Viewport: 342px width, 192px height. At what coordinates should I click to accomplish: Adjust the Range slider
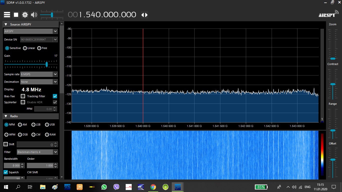pyautogui.click(x=333, y=130)
